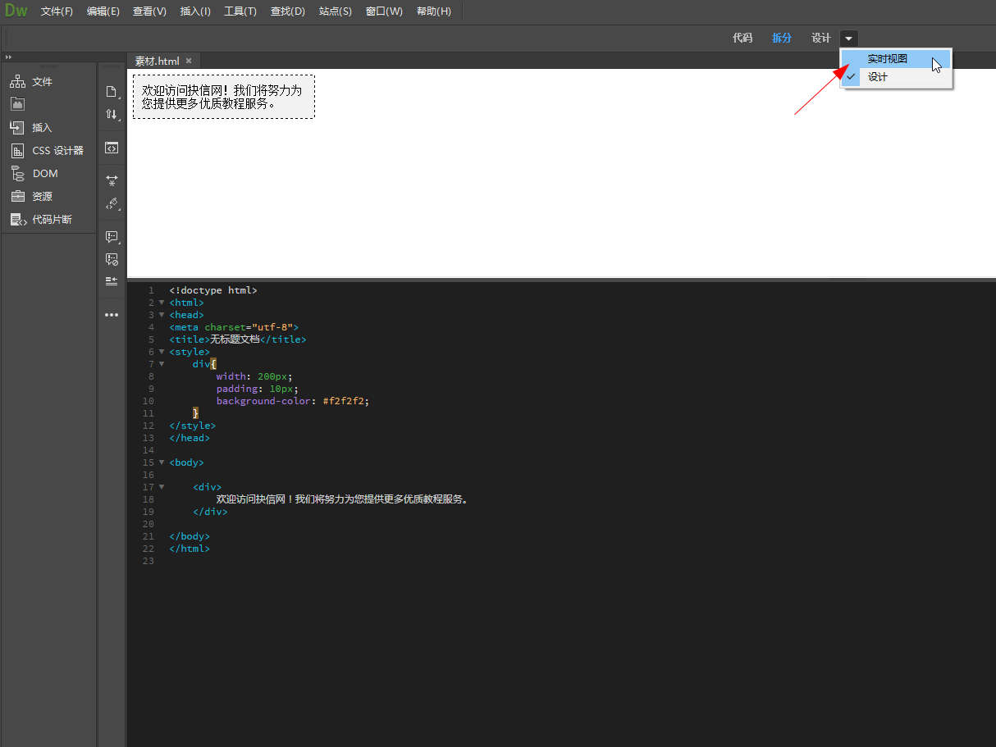Close the 素材.html document tab
The image size is (996, 747).
coord(189,61)
